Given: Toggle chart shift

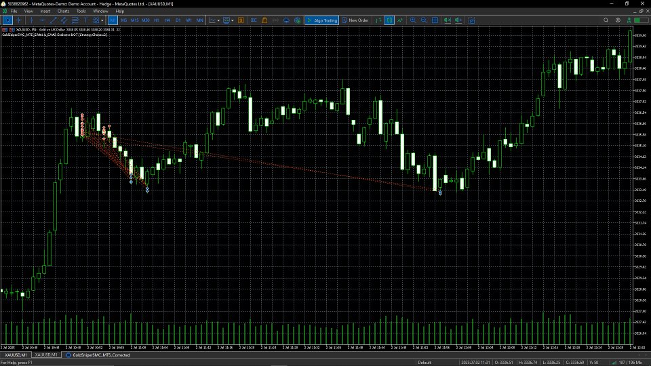Looking at the screenshot, I should point(458,20).
